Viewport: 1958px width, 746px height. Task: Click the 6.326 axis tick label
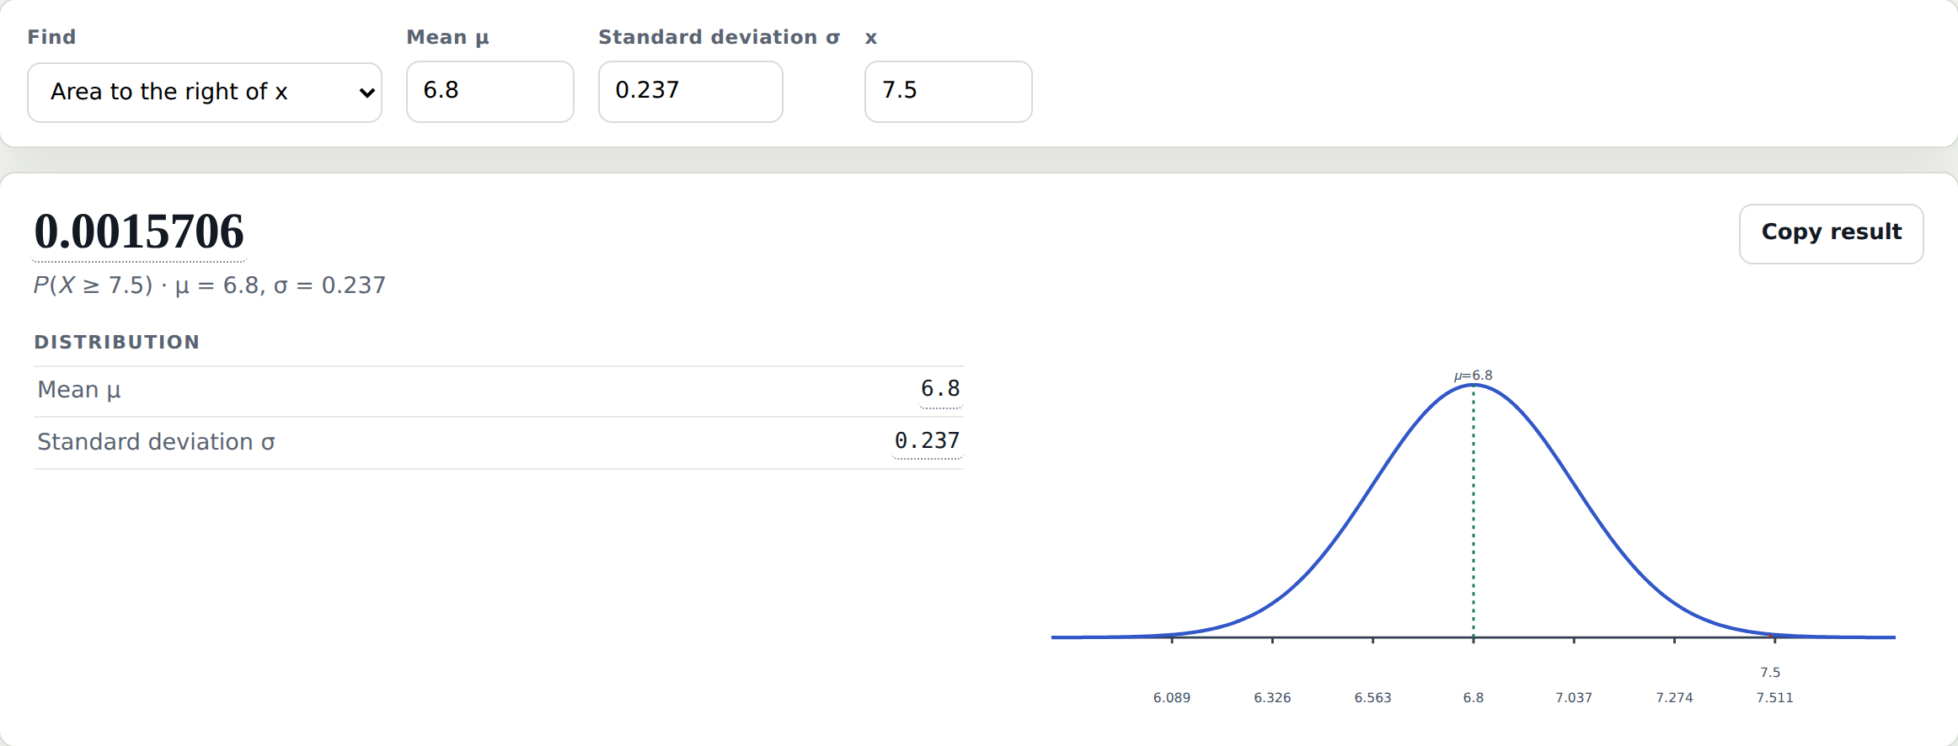pyautogui.click(x=1272, y=698)
